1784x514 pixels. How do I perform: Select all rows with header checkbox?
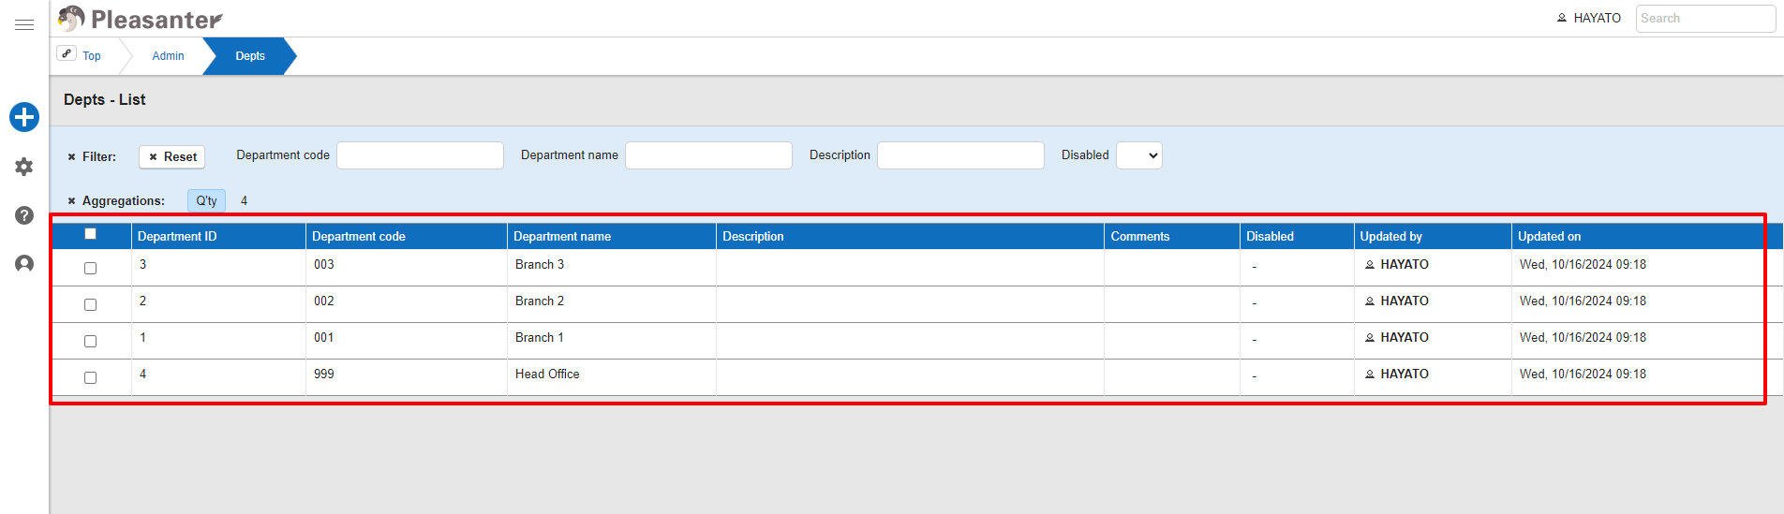[x=90, y=234]
